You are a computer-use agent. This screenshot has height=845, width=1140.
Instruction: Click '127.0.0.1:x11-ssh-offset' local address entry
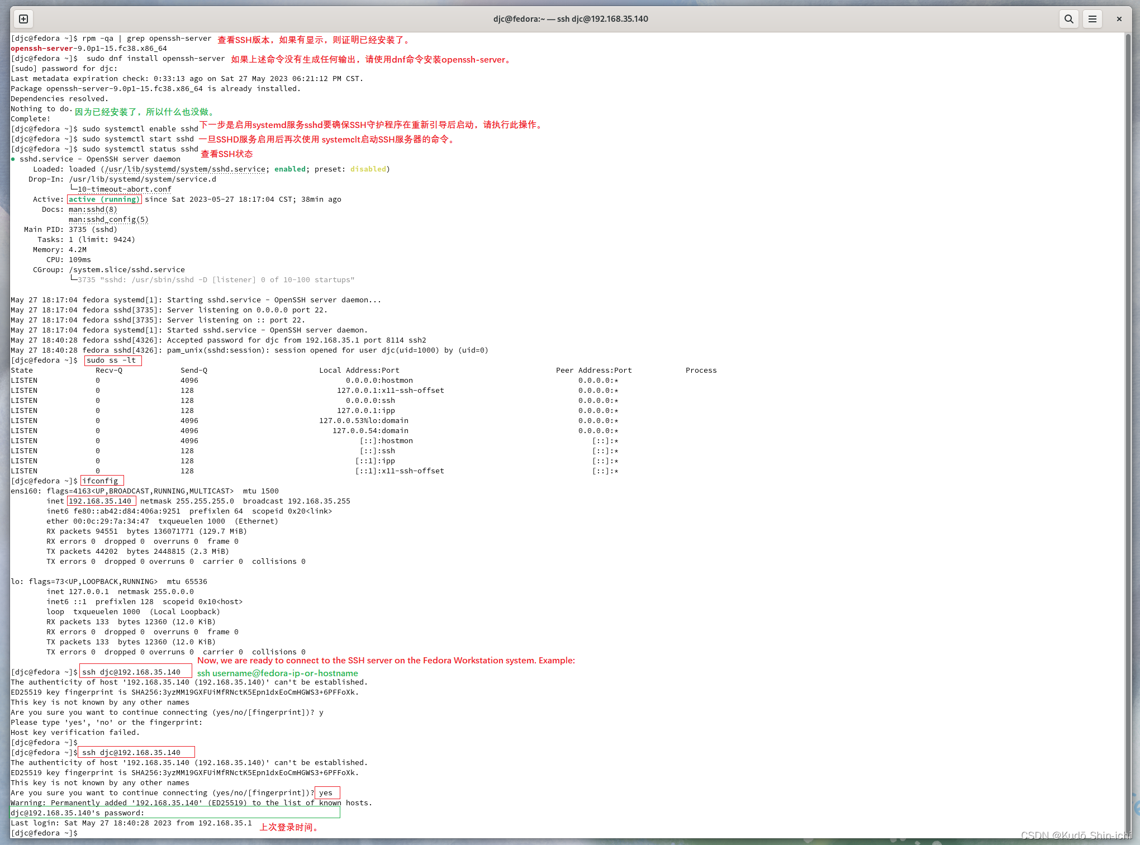[391, 391]
